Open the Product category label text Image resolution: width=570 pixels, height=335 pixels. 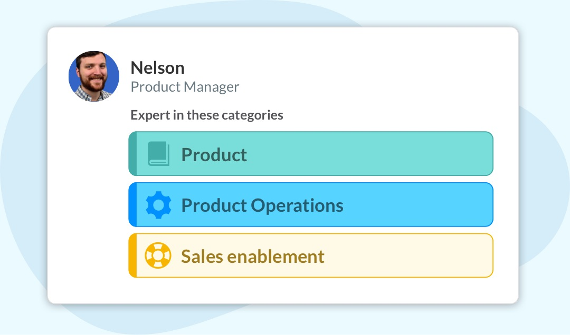coord(214,155)
